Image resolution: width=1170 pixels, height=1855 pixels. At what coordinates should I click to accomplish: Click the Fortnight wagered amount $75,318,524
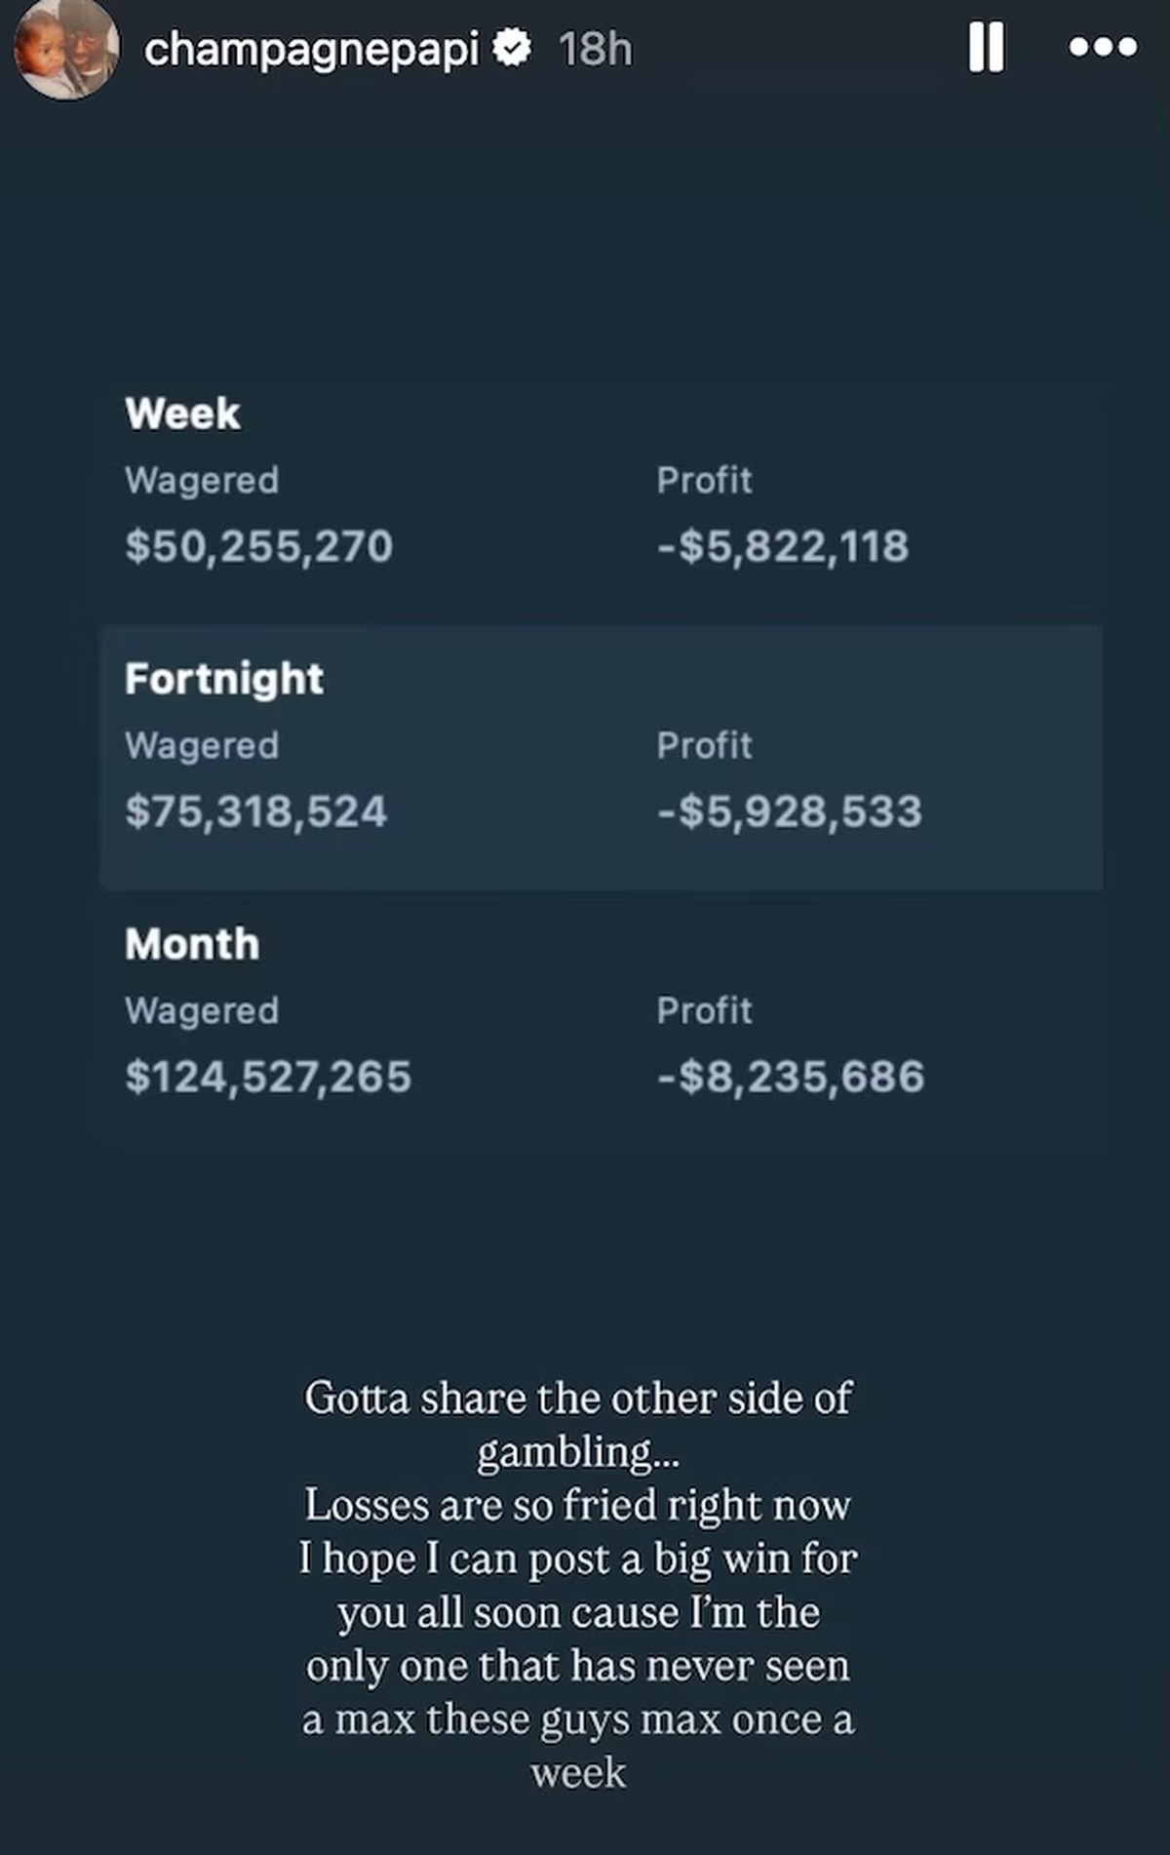click(x=255, y=811)
